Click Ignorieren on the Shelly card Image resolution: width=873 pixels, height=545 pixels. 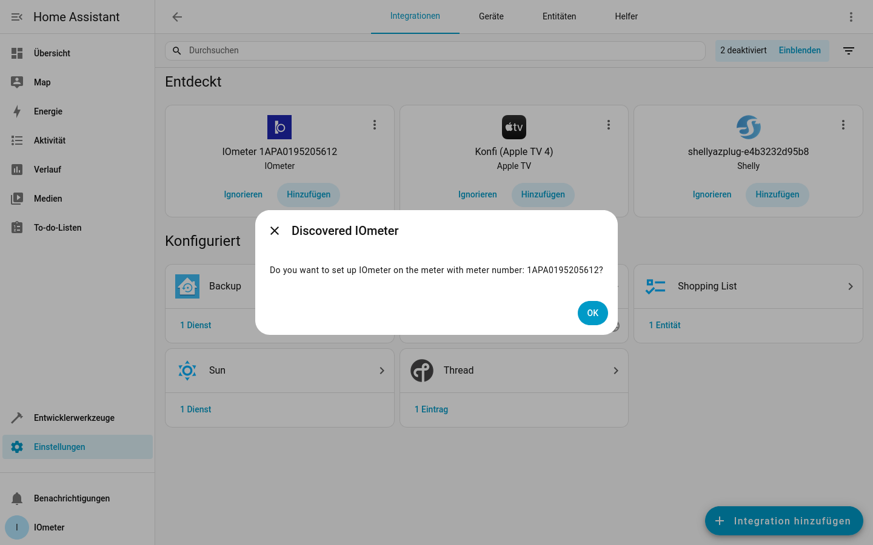click(712, 194)
